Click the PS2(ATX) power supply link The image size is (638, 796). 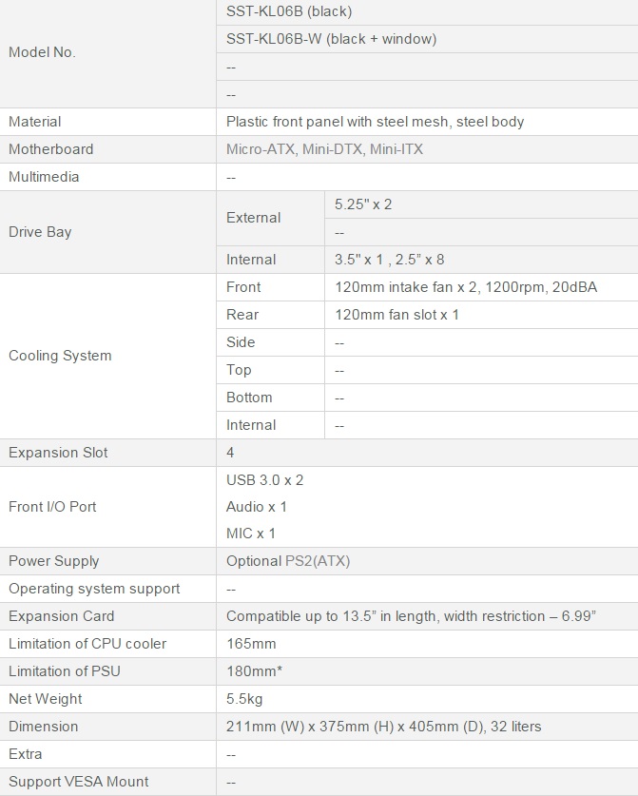click(x=318, y=561)
